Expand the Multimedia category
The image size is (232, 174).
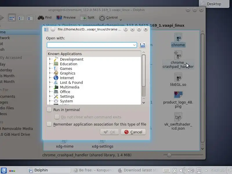click(50, 87)
